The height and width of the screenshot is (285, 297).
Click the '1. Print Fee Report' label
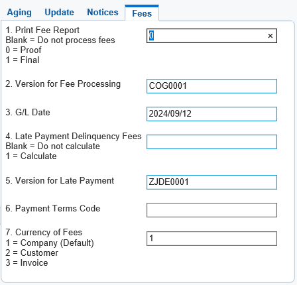pos(42,30)
